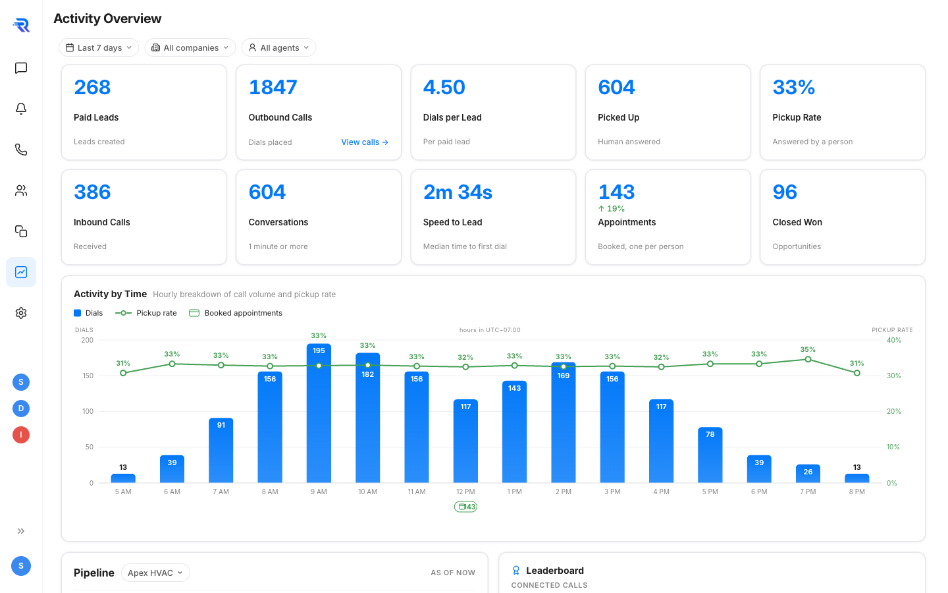948x593 pixels.
Task: Open the Apex HVAC pipeline dropdown
Action: coord(155,573)
